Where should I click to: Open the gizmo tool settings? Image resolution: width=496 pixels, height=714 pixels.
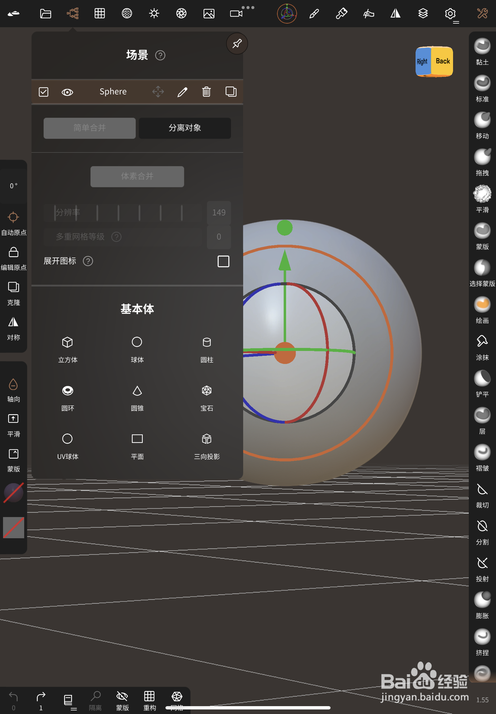click(286, 13)
